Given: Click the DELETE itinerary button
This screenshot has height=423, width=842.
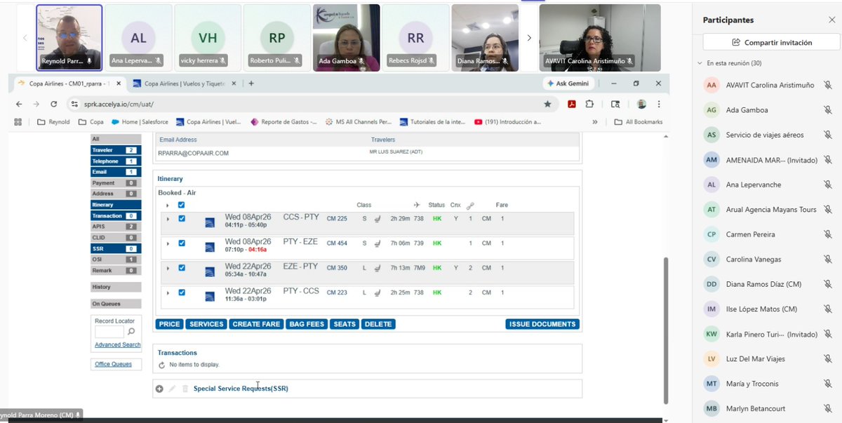Looking at the screenshot, I should coord(379,324).
